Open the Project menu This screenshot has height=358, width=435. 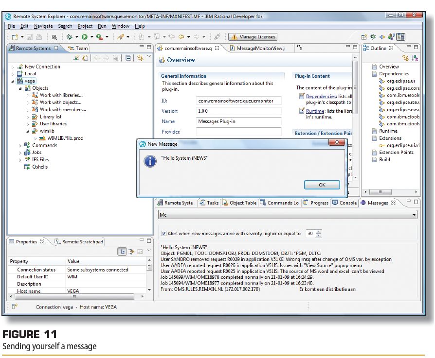point(85,26)
